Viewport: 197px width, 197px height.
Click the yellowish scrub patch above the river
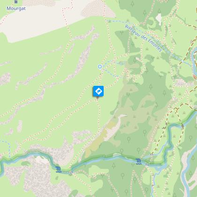click(100, 138)
